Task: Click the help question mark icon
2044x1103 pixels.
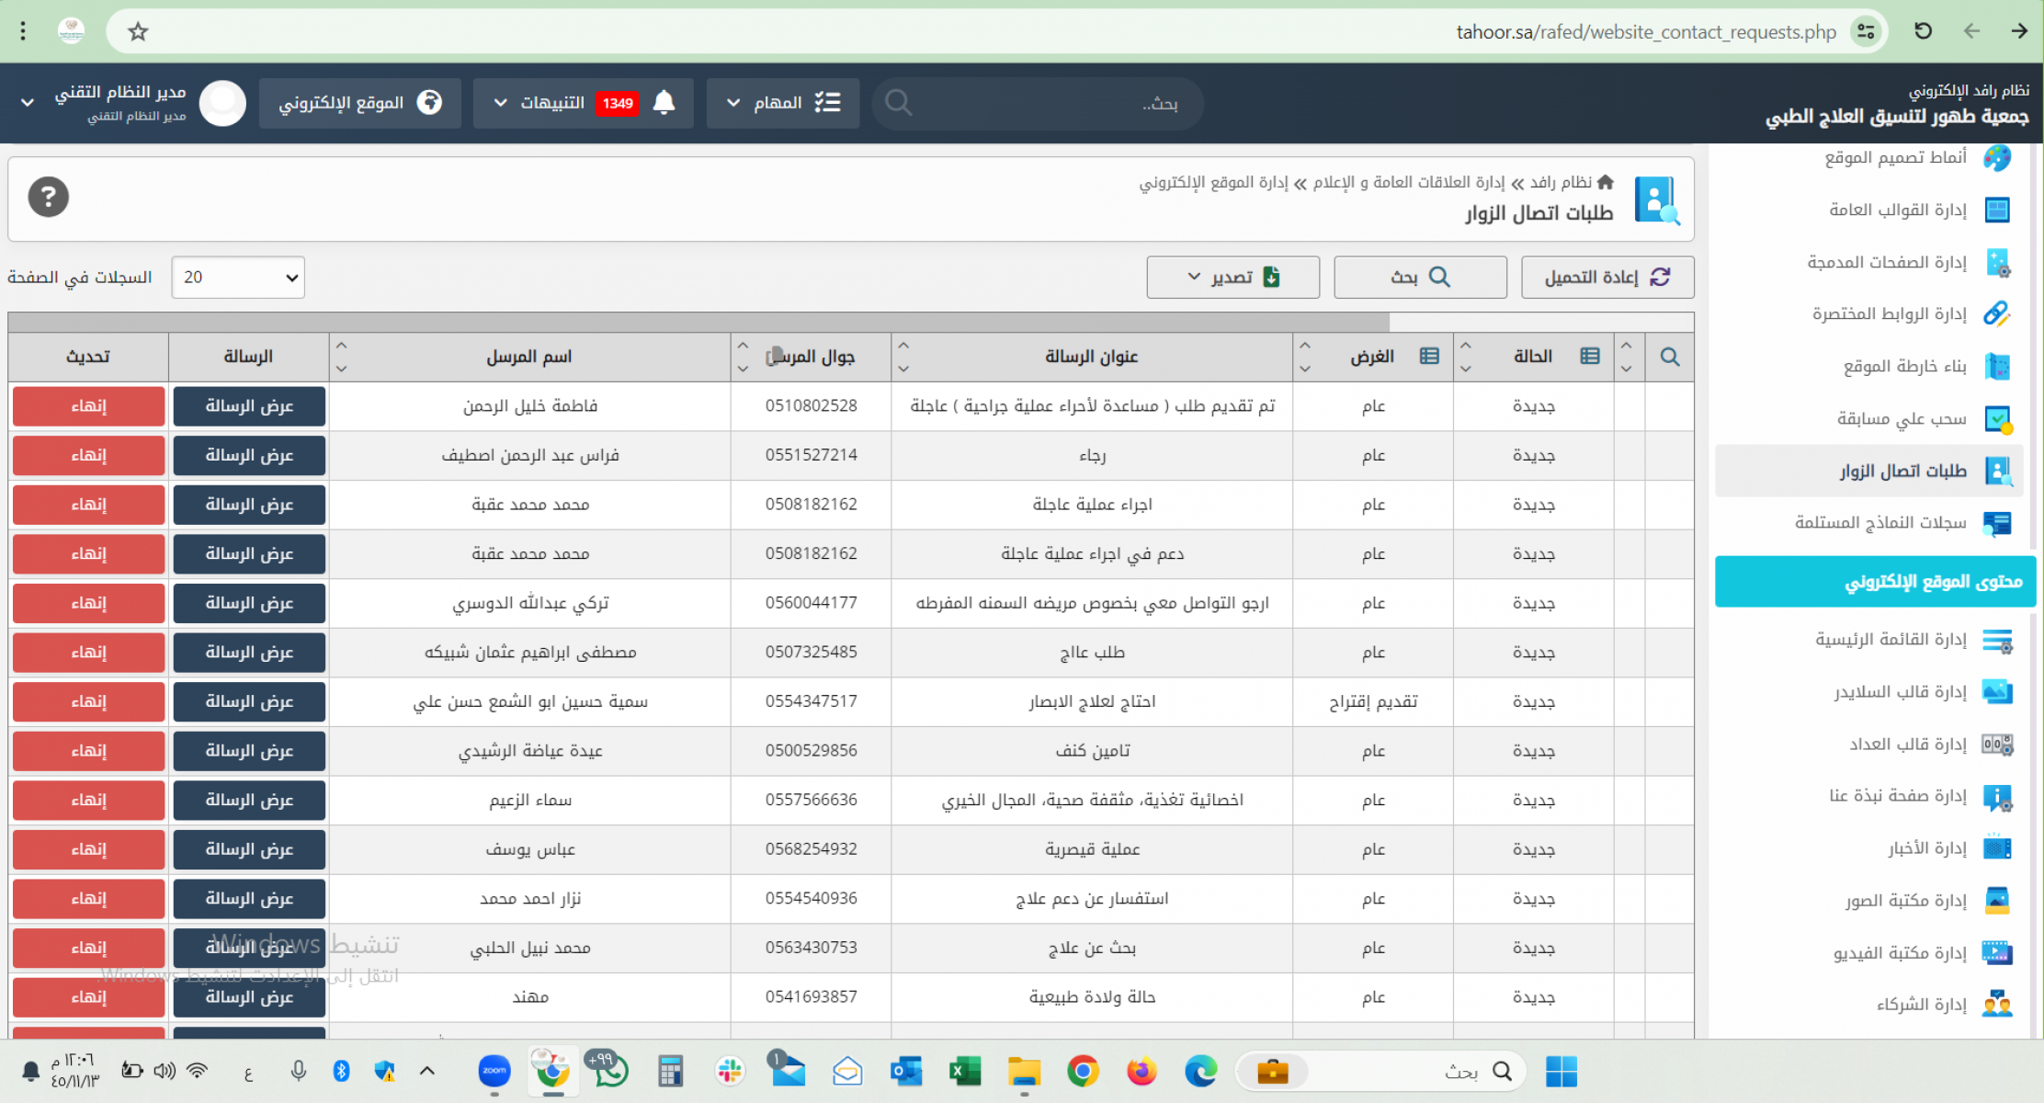Action: click(x=48, y=197)
